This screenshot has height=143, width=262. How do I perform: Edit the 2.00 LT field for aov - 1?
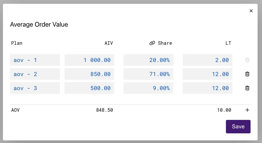[207, 60]
